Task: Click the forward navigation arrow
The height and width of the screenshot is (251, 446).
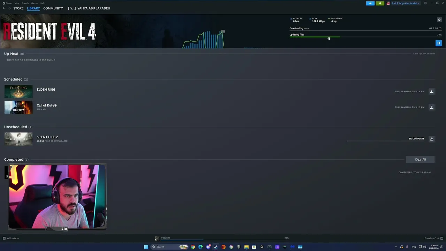Action: [9, 8]
